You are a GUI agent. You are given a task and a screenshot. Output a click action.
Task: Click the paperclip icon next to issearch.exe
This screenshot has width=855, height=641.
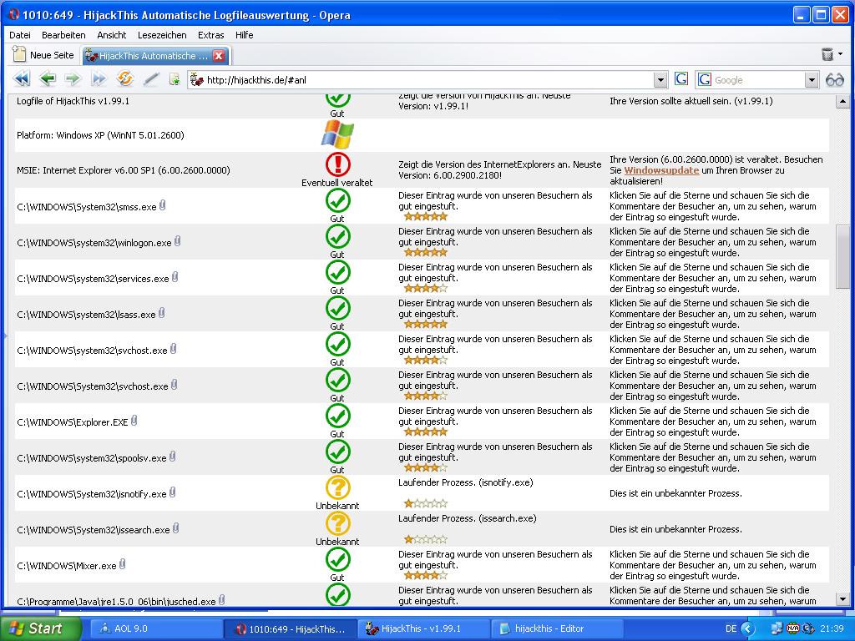pyautogui.click(x=175, y=528)
